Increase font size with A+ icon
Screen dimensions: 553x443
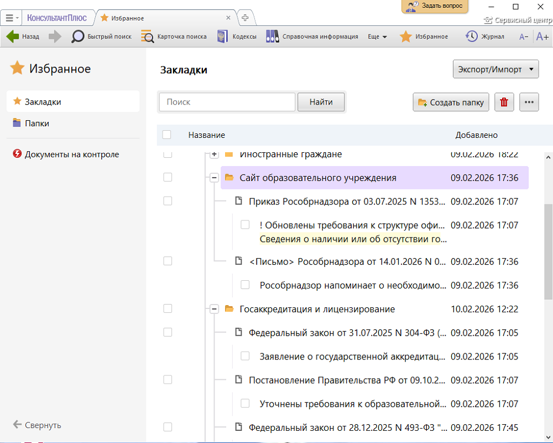click(x=542, y=37)
